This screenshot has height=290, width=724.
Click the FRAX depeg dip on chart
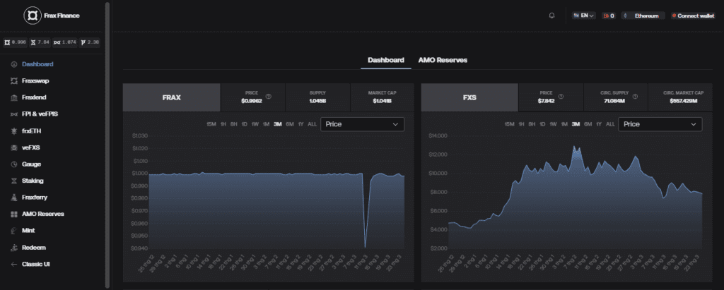(366, 246)
